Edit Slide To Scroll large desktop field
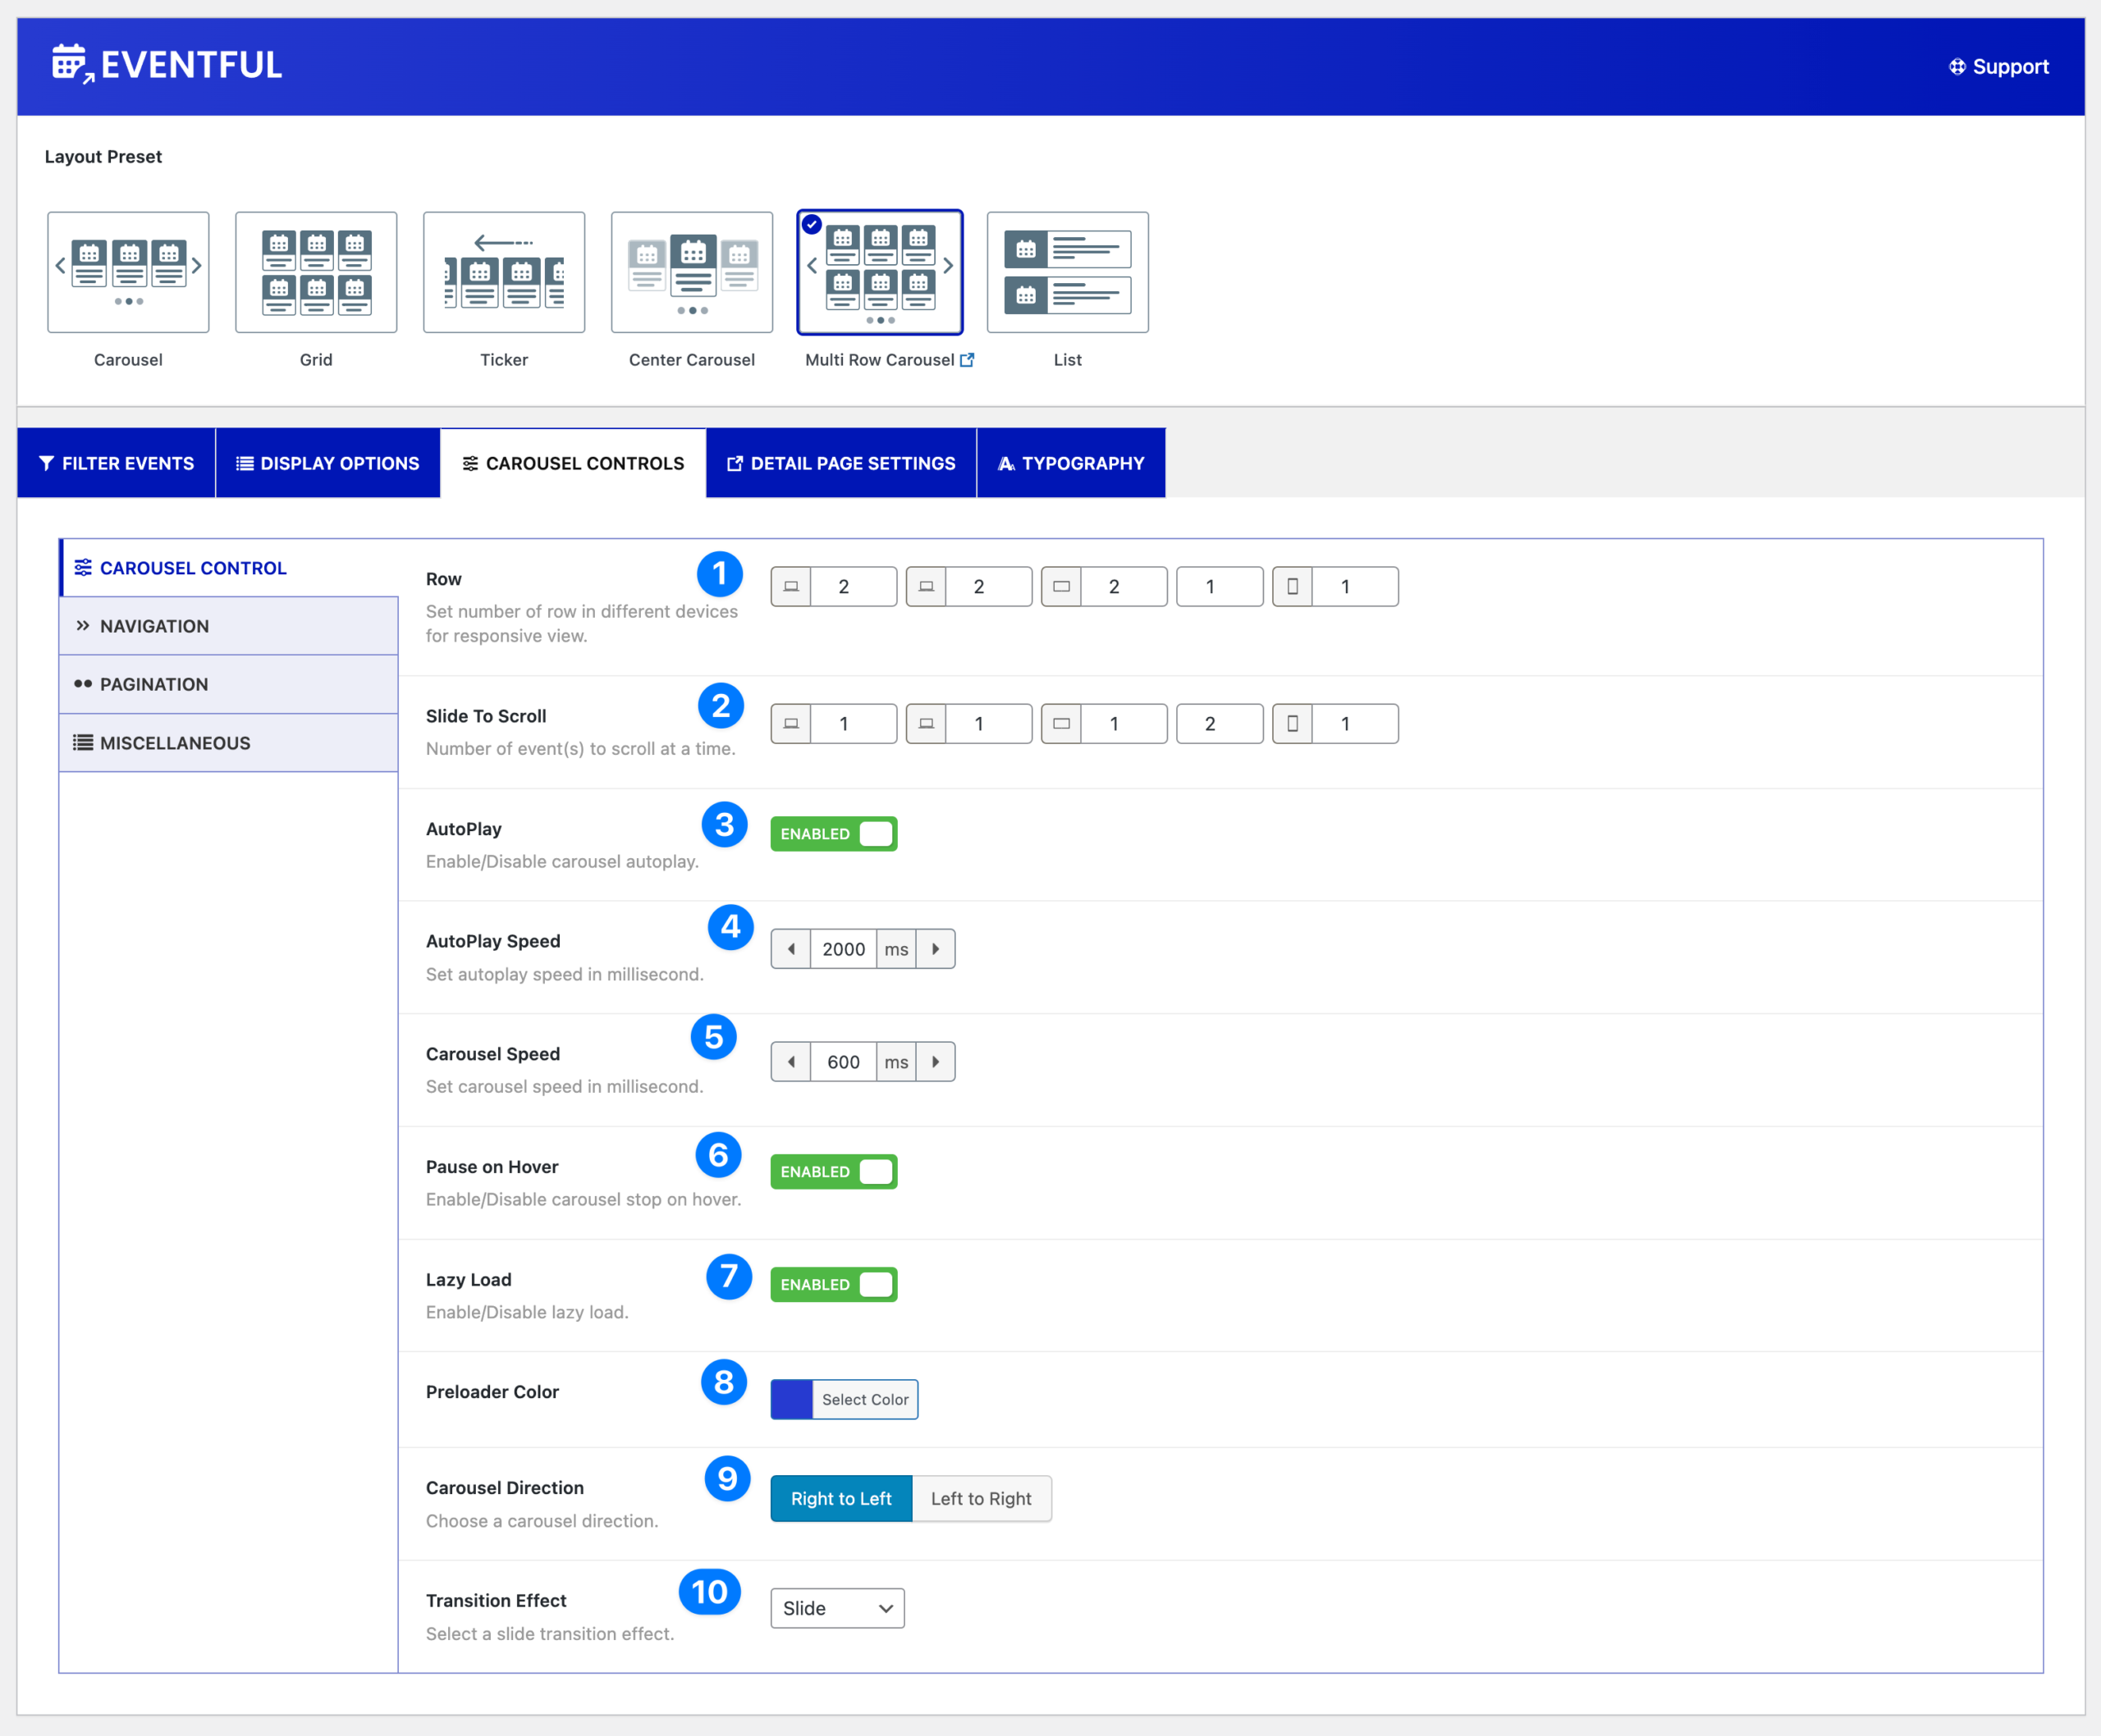2101x1736 pixels. pyautogui.click(x=854, y=724)
